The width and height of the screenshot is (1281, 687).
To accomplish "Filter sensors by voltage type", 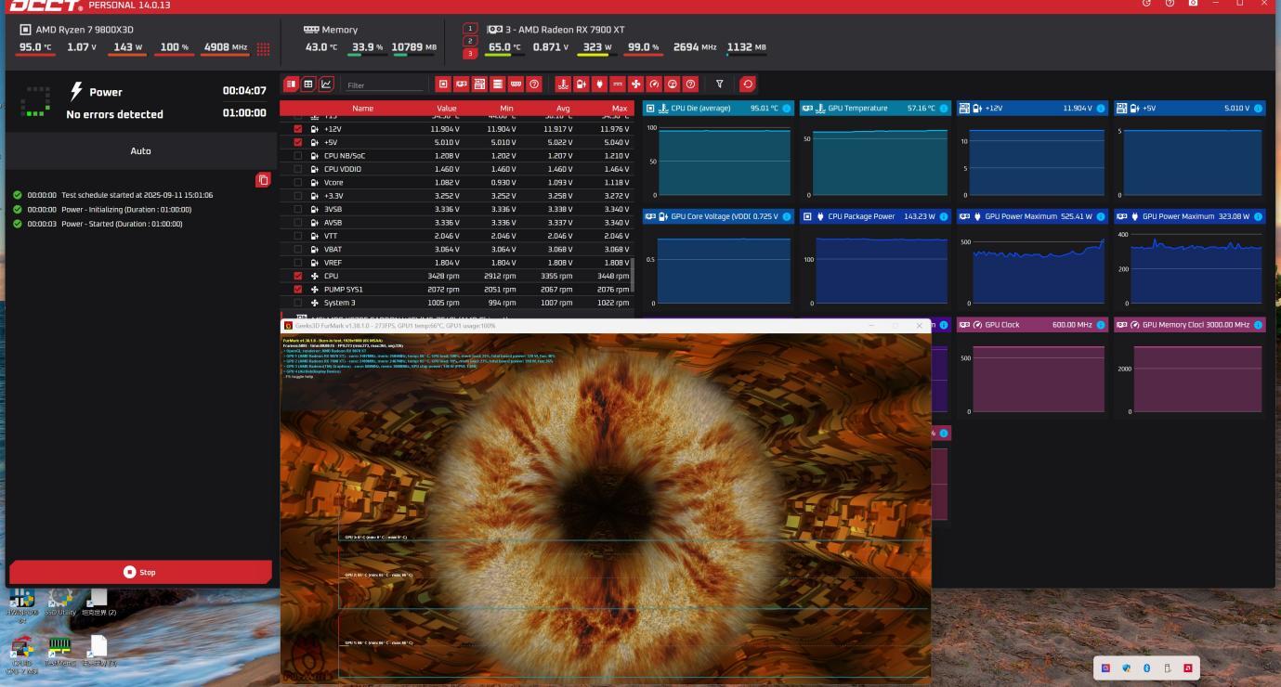I will coord(582,84).
